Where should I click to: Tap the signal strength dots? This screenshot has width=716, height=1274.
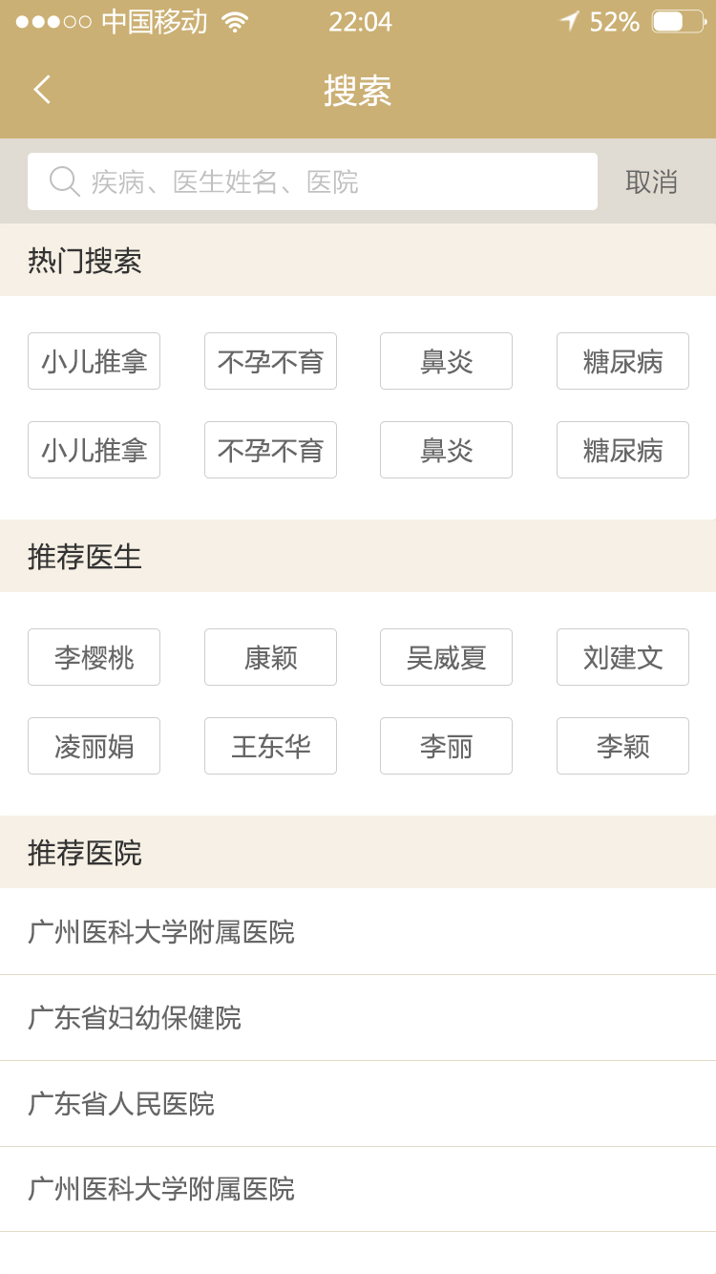pyautogui.click(x=53, y=22)
